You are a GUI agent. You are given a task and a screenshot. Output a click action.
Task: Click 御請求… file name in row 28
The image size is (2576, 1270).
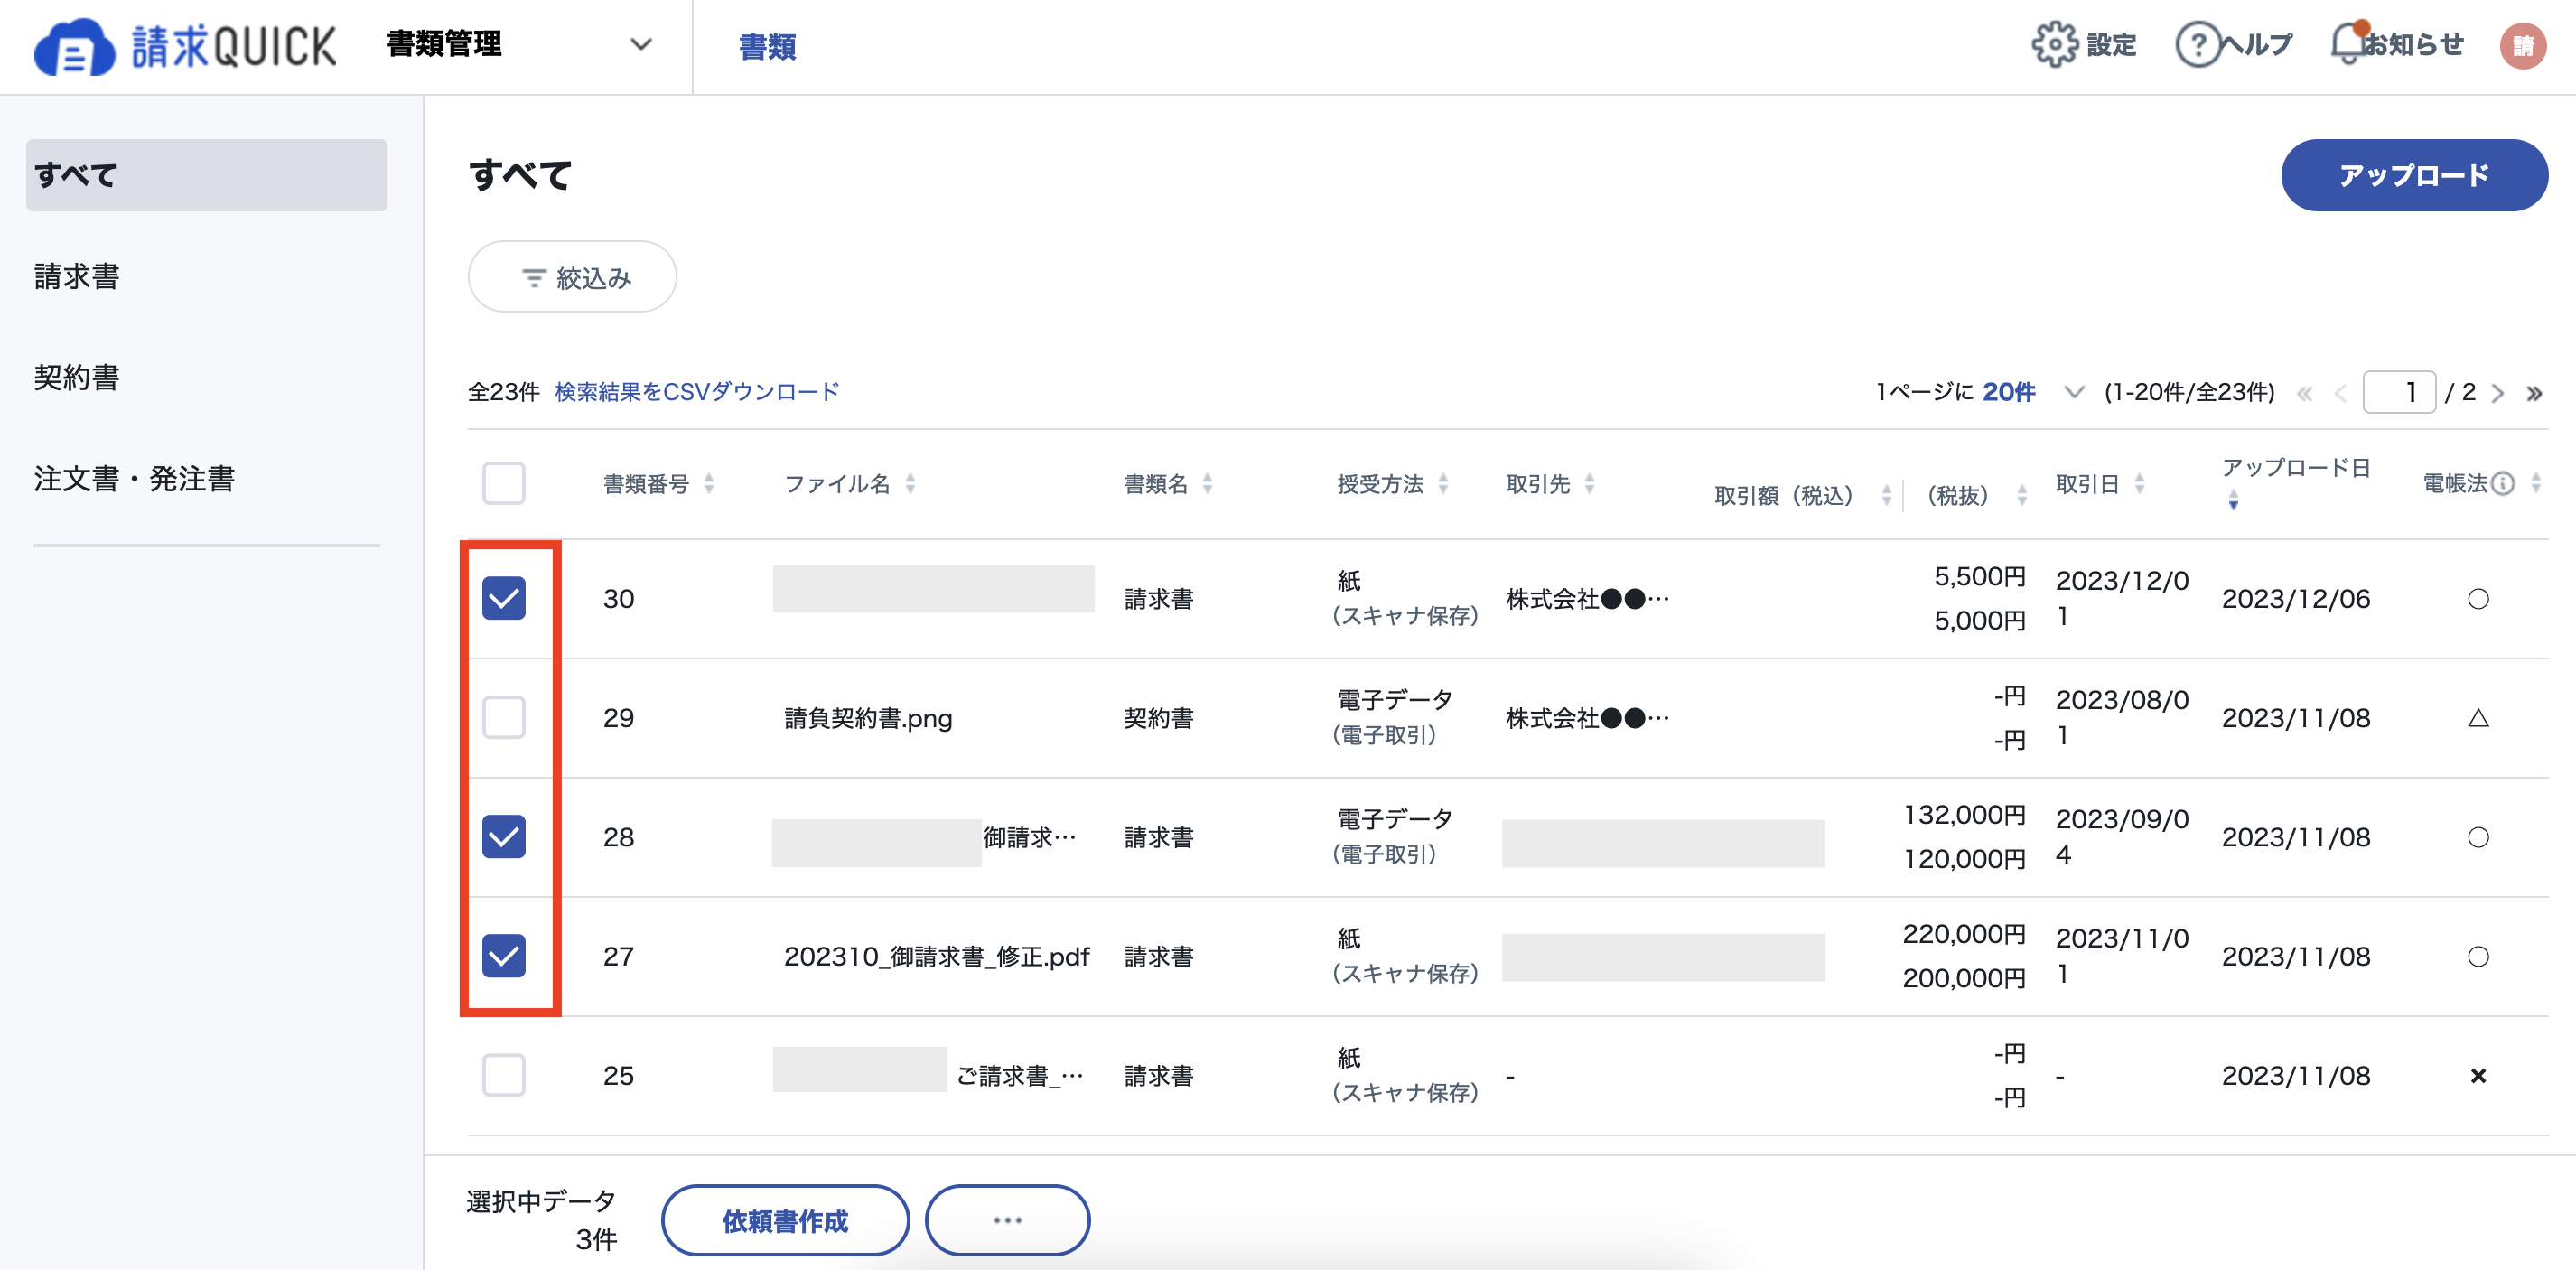point(1029,837)
